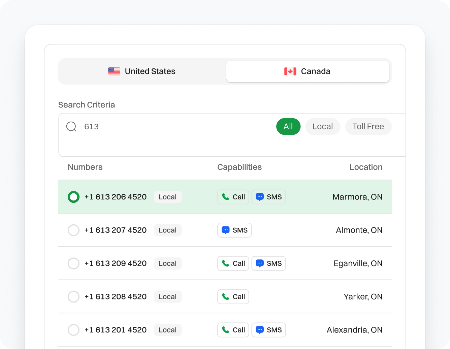Screen dimensions: 450x349
Task: Select radio button for +1 613 207 4520
Action: [73, 230]
